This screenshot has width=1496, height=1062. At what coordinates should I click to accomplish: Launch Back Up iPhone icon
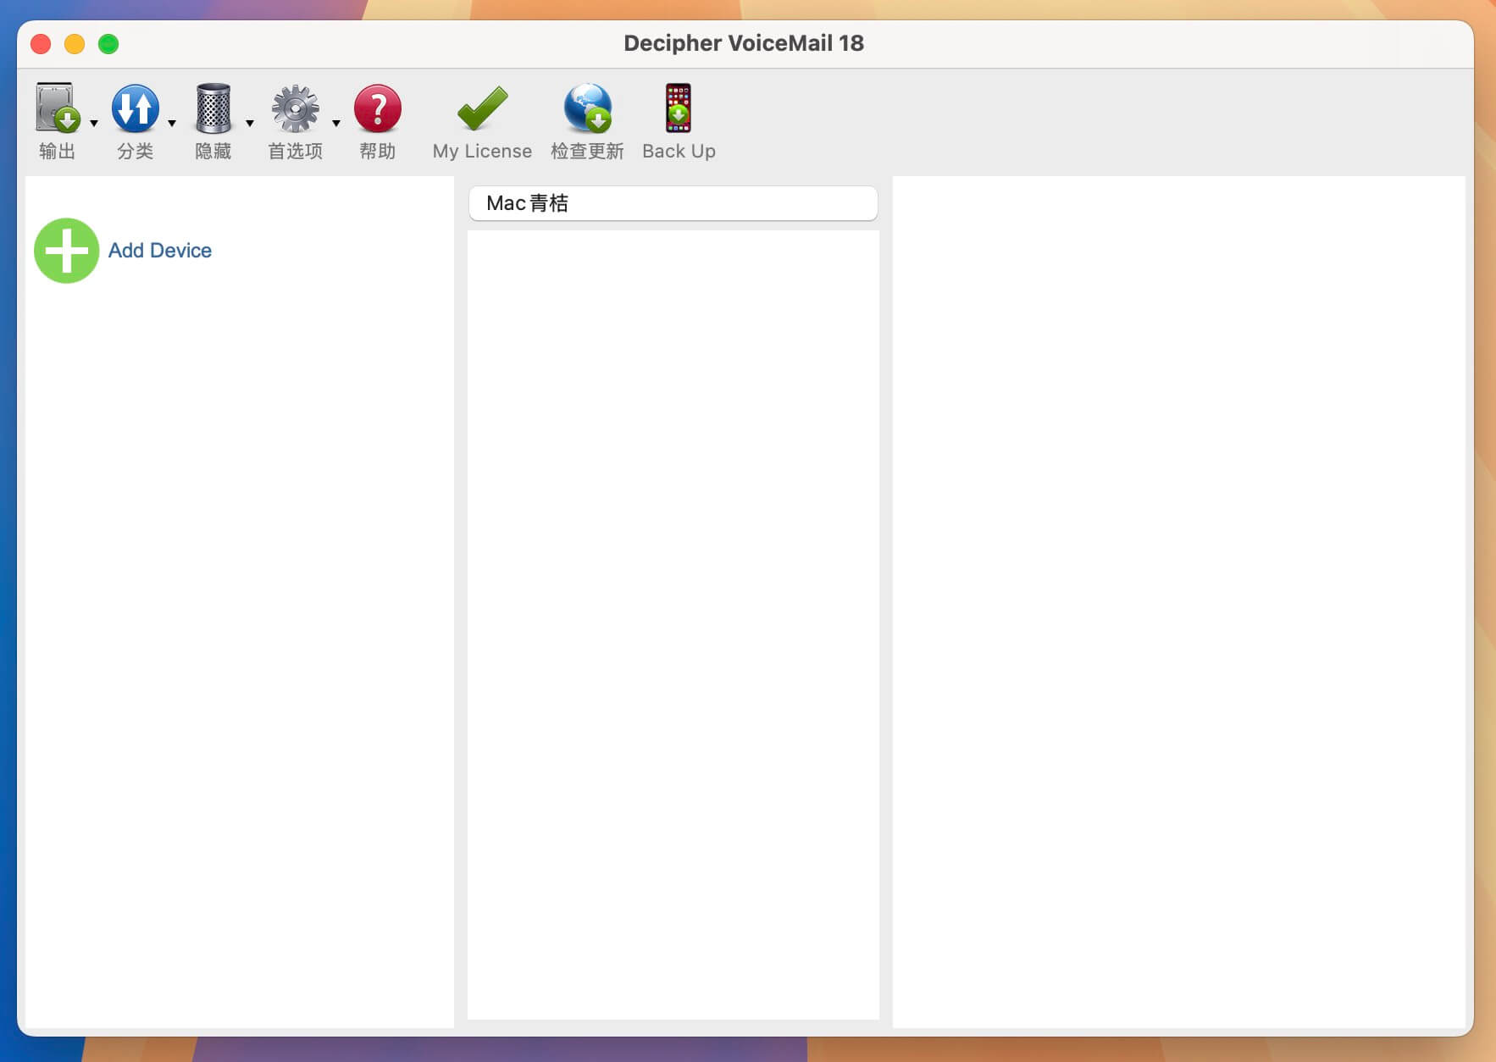679,108
